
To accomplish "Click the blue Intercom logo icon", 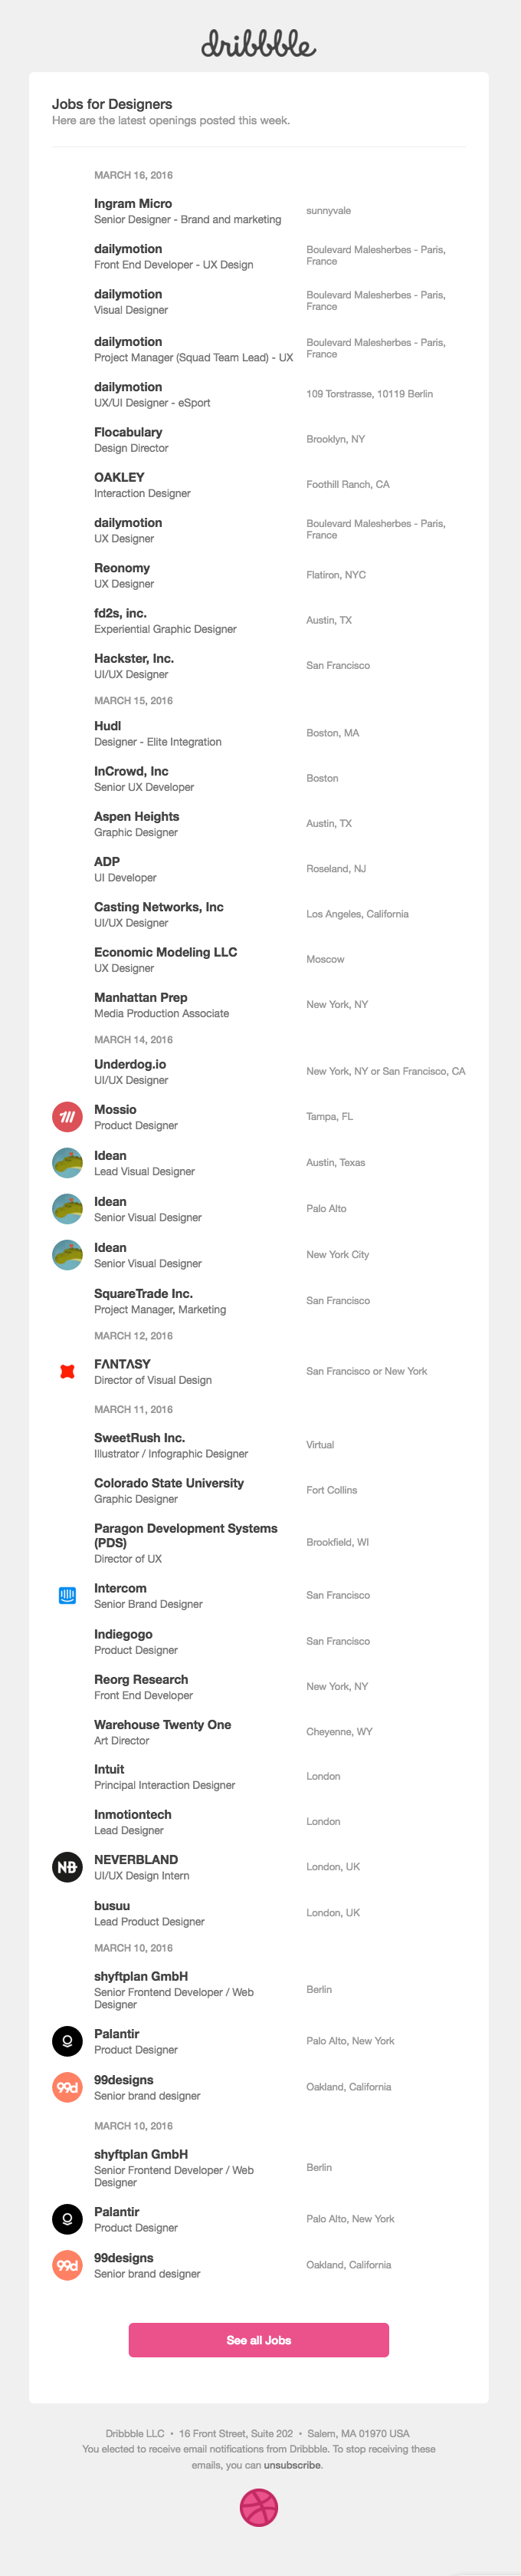I will [x=67, y=1595].
